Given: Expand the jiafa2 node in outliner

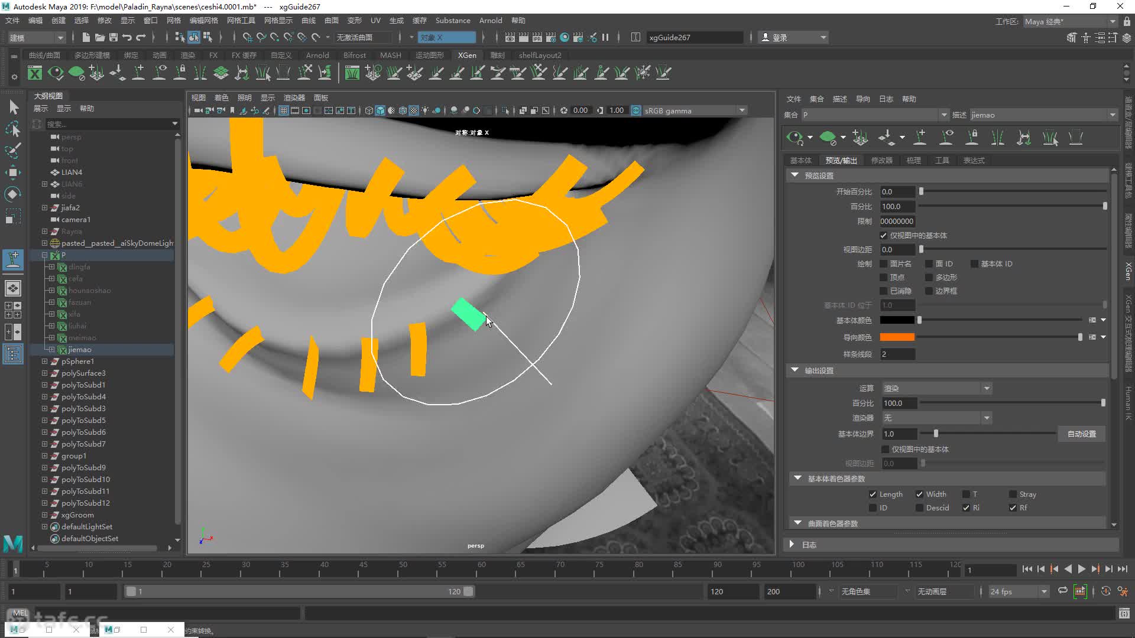Looking at the screenshot, I should click(44, 208).
